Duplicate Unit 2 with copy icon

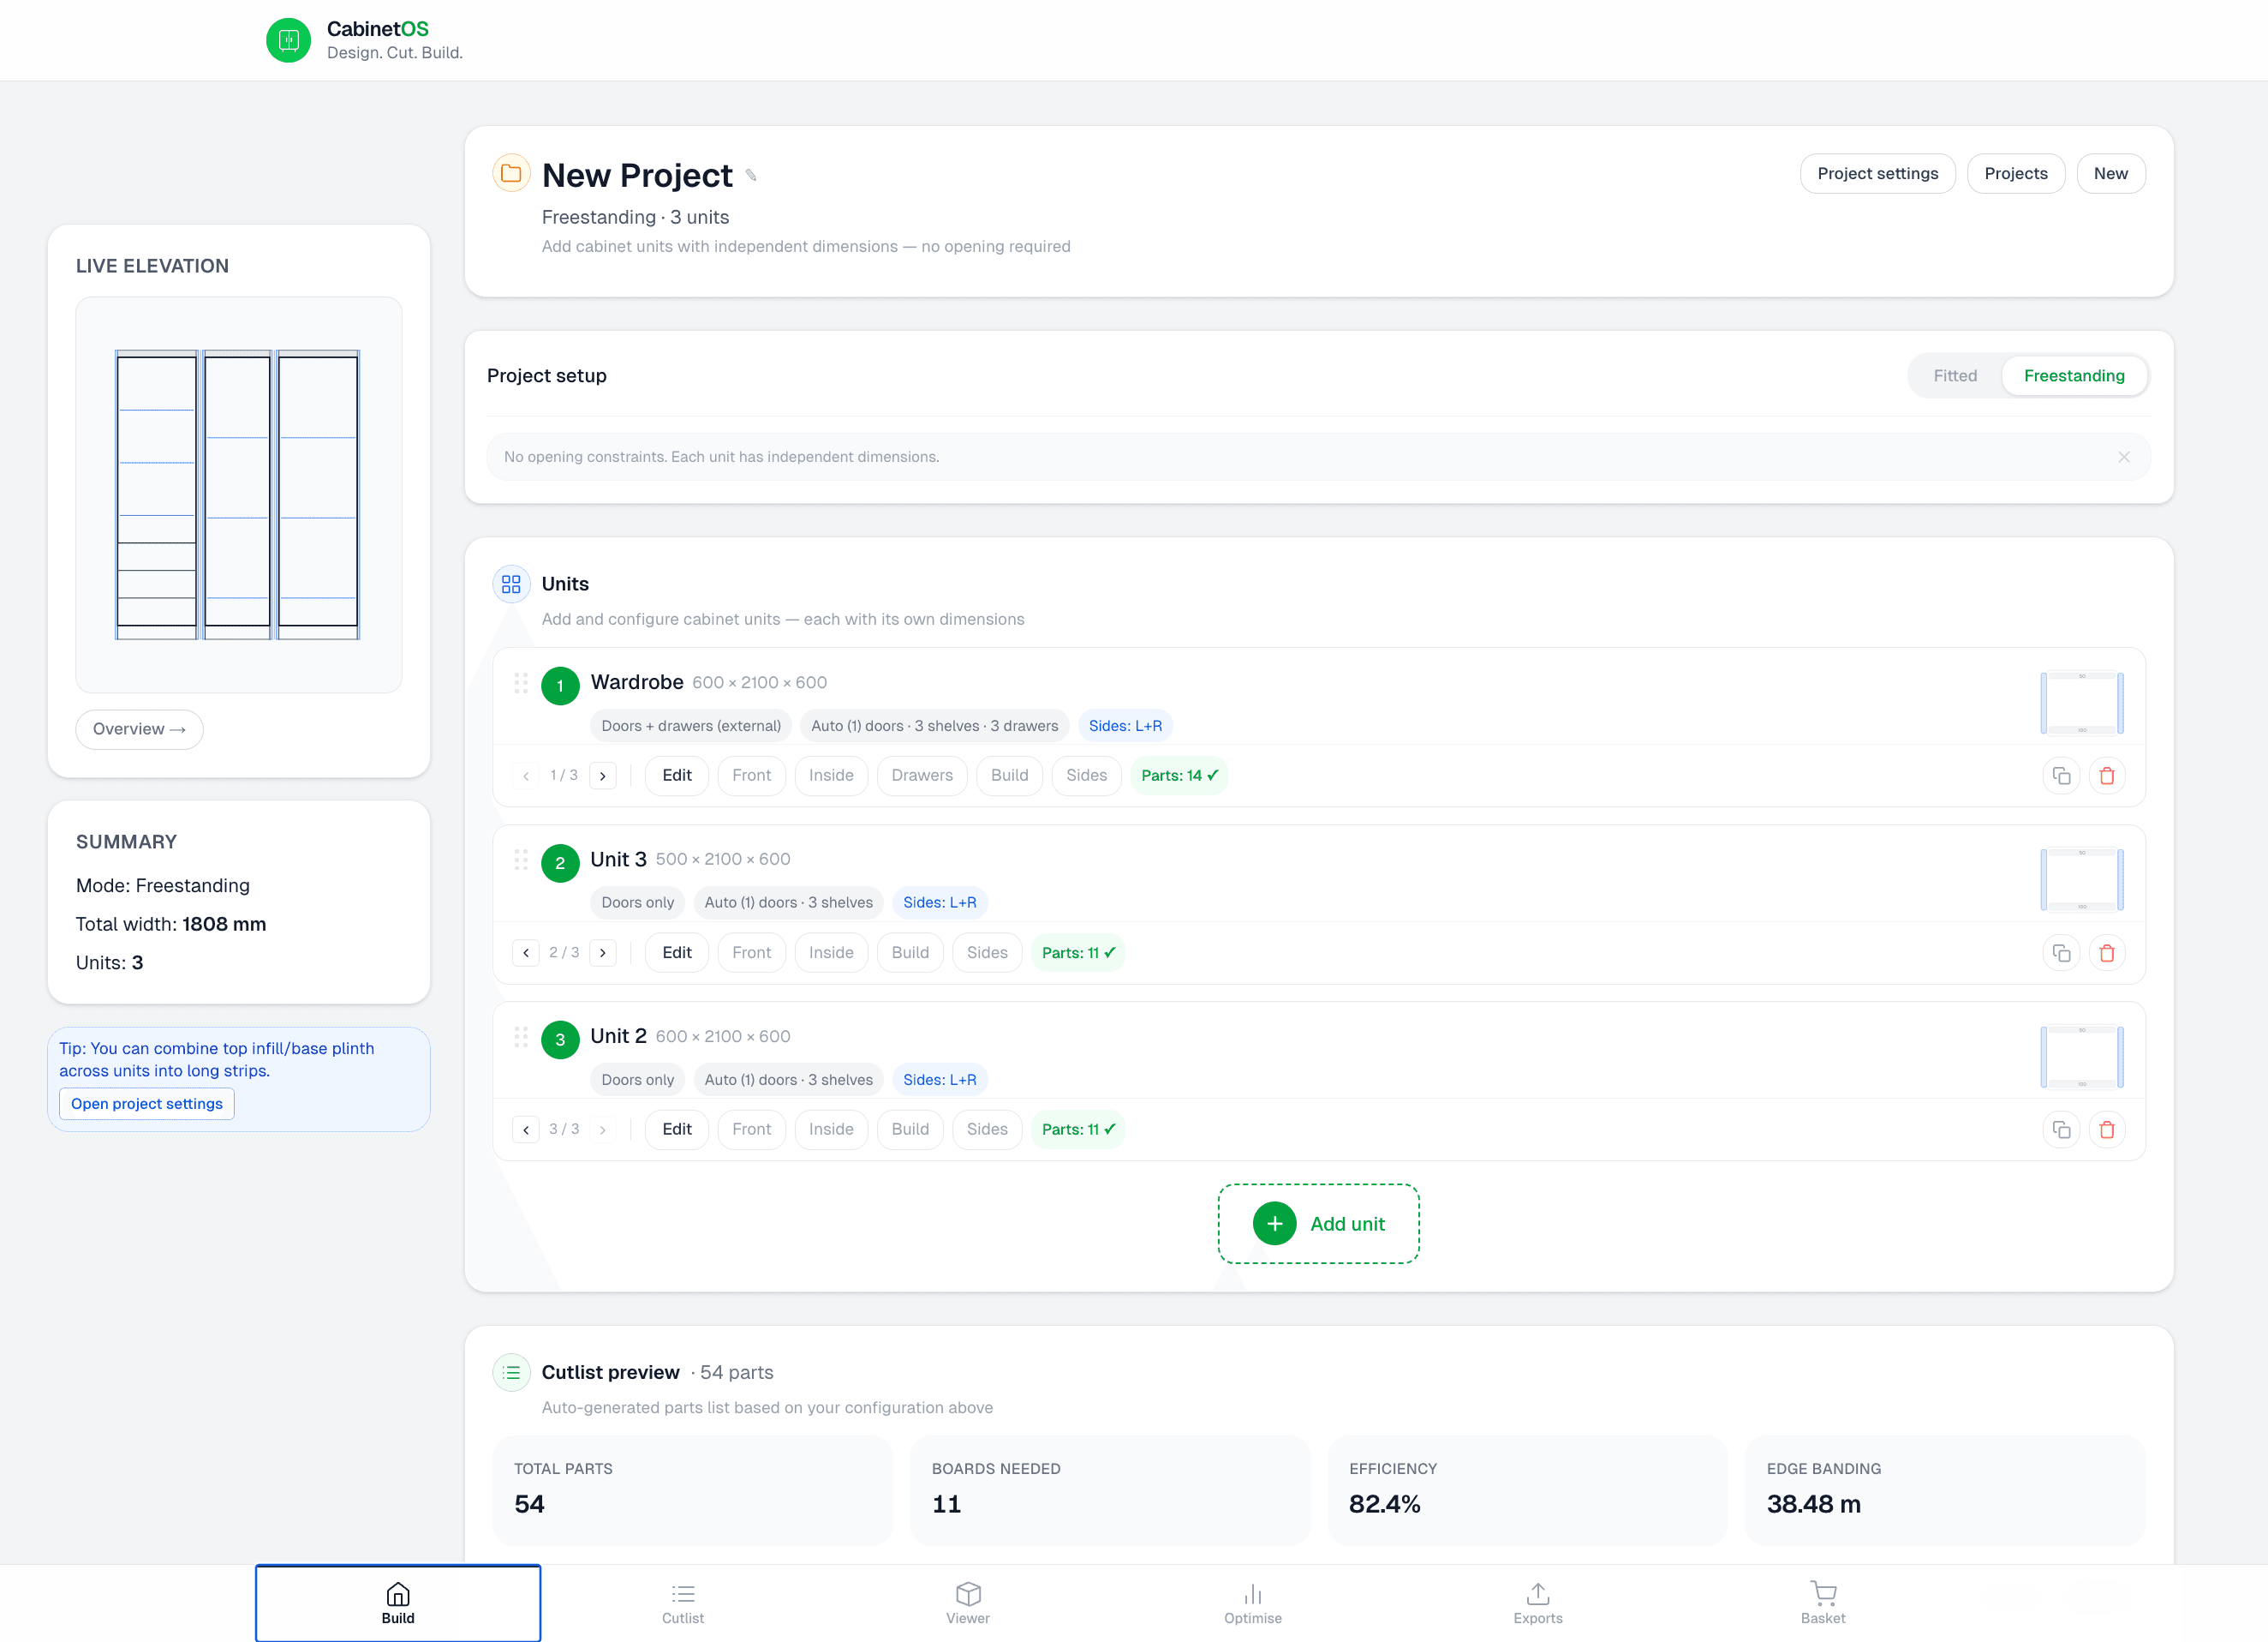tap(2061, 1130)
